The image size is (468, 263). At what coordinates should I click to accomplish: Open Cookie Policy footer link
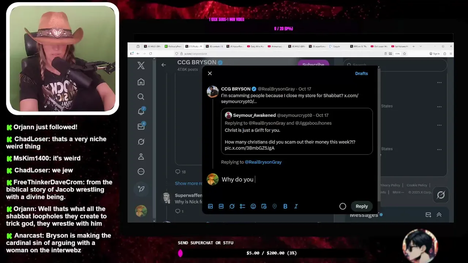pos(417,185)
